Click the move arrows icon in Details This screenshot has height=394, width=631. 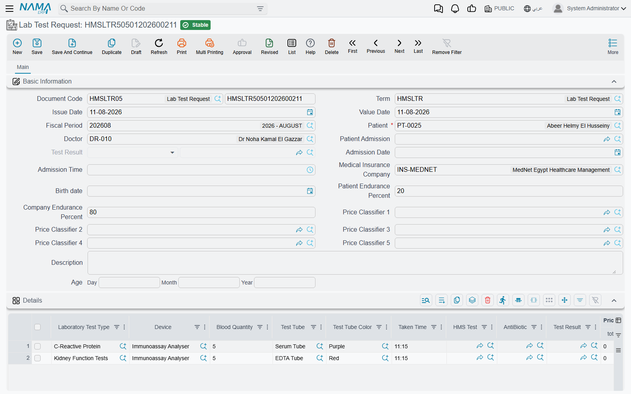pos(564,300)
